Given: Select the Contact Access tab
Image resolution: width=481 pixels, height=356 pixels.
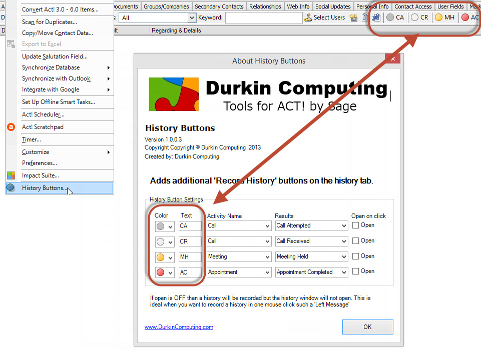Looking at the screenshot, I should click(413, 6).
